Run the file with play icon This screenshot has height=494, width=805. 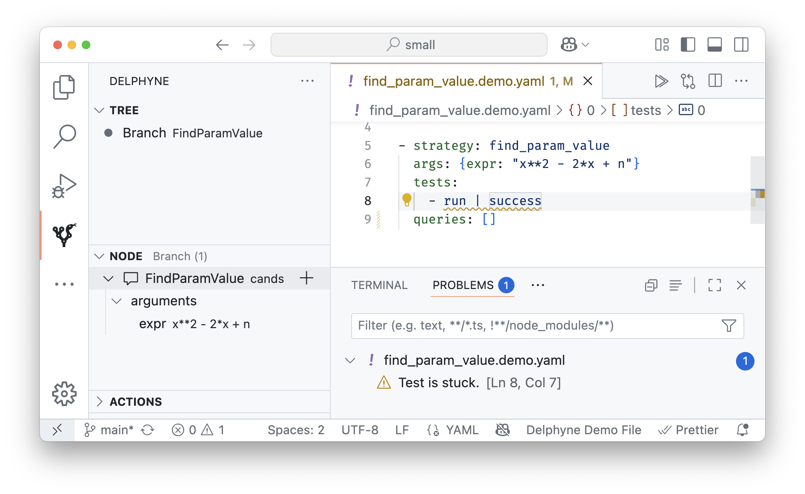[661, 81]
